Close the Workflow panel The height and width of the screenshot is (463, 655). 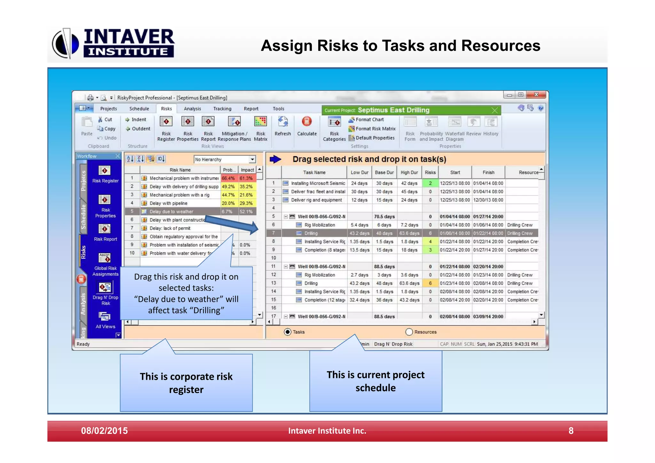(117, 156)
